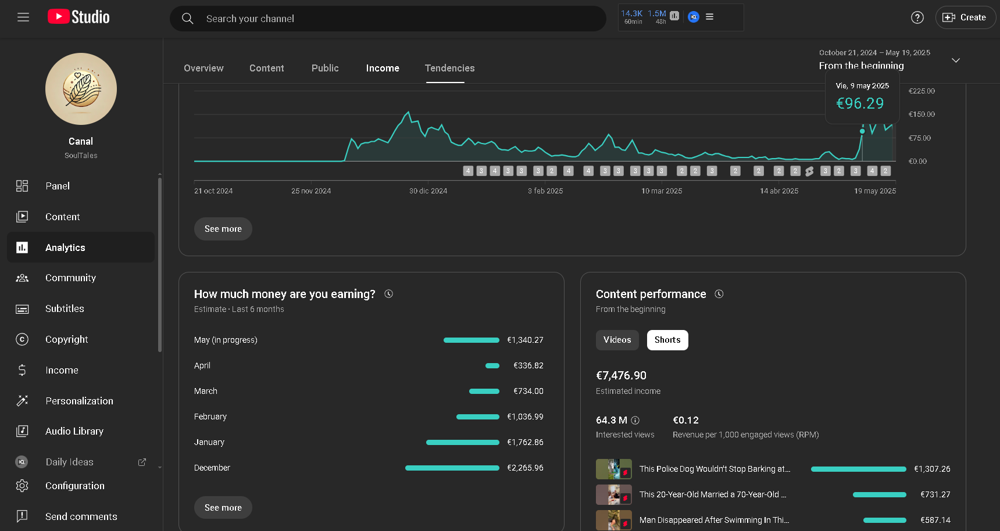Open the extension stats menu lines

click(709, 17)
